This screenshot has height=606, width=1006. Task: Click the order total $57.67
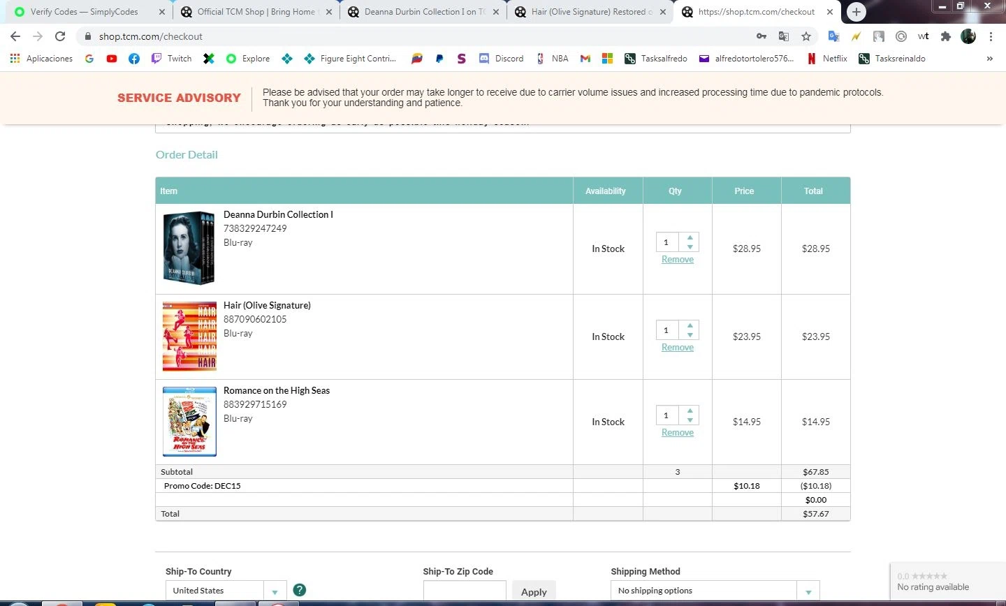[x=816, y=514]
